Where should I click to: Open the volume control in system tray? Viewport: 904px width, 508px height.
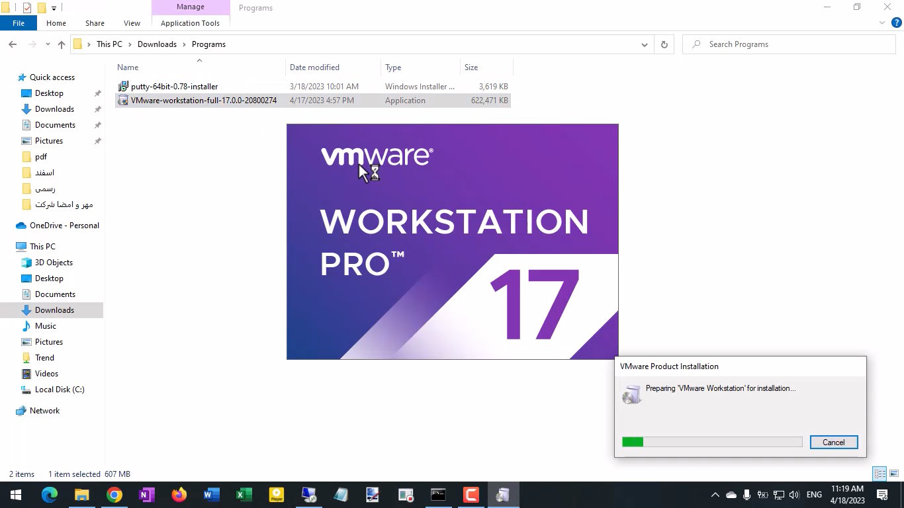(794, 495)
